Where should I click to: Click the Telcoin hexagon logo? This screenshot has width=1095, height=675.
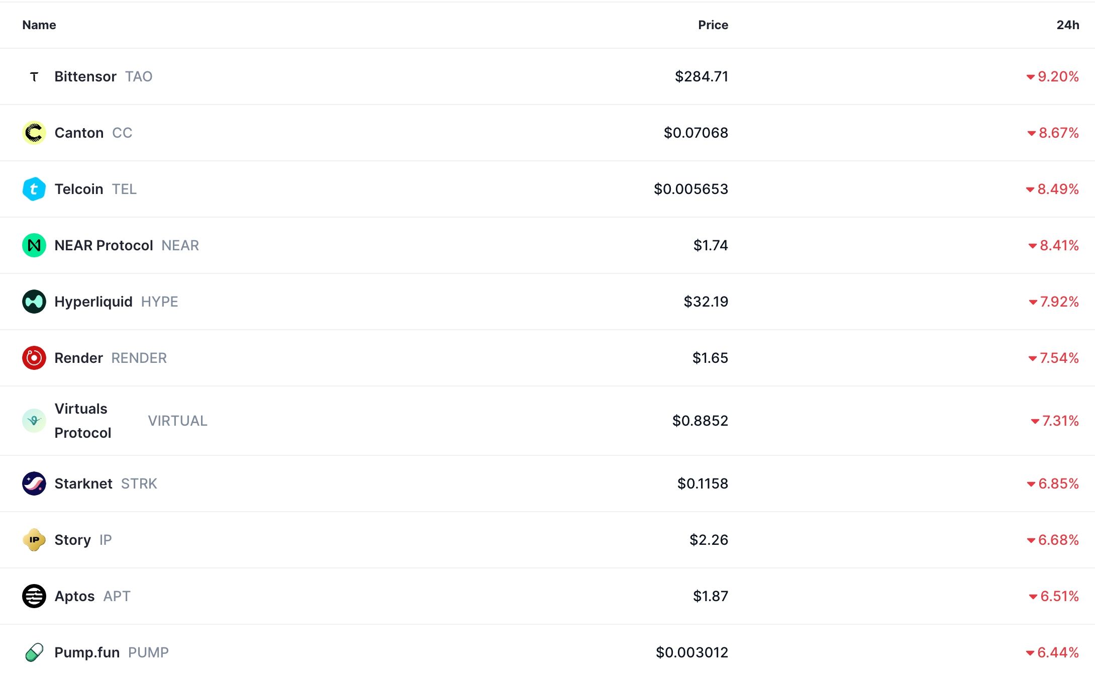click(x=34, y=189)
